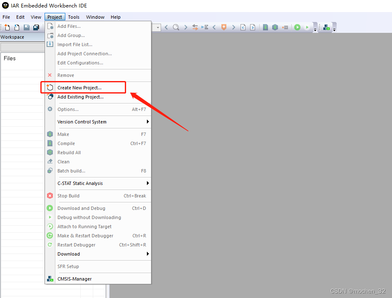Screen dimensions: 392x298
Task: Open the Workspace configuration dropdown
Action: (x=22, y=47)
